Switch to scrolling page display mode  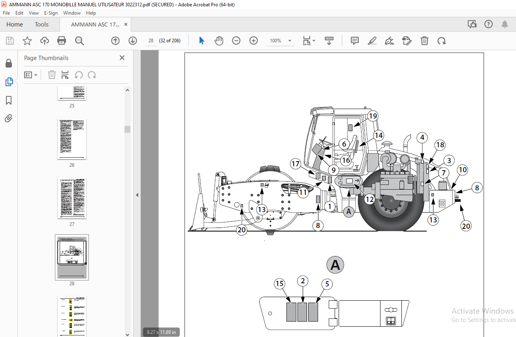point(329,41)
